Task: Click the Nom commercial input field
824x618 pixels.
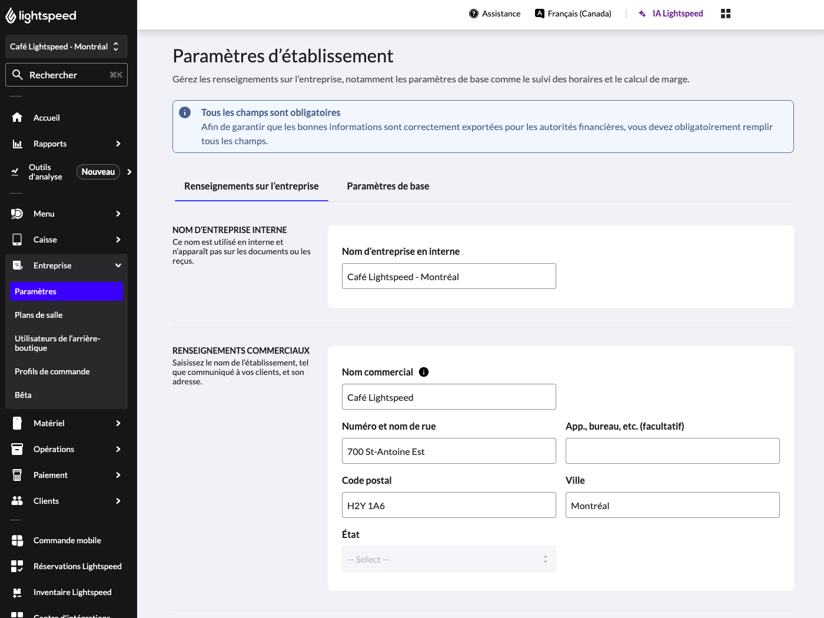Action: pos(449,397)
